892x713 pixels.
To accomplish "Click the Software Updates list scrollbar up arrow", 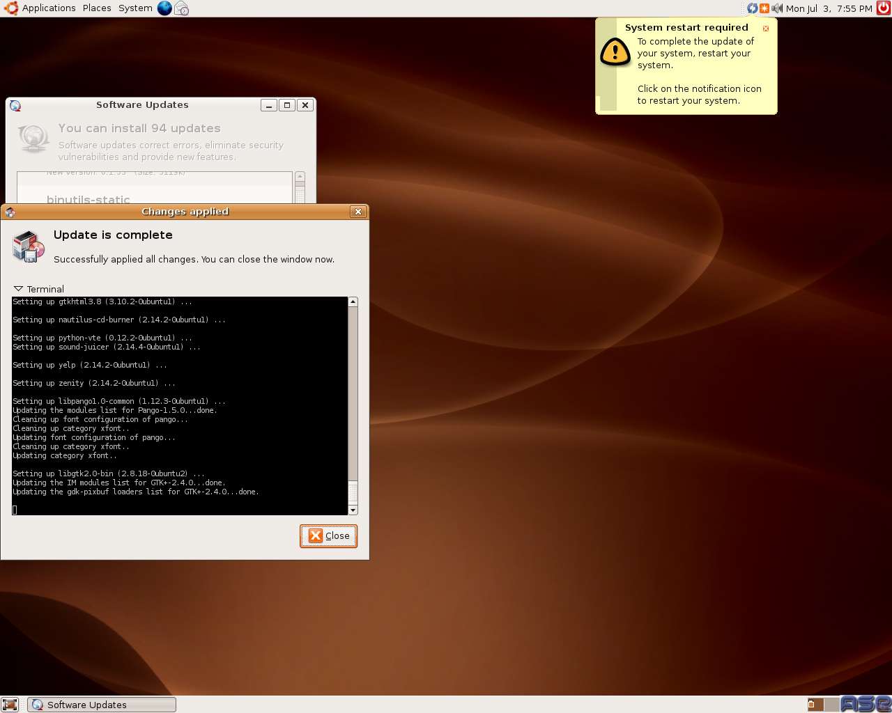I will click(x=300, y=177).
